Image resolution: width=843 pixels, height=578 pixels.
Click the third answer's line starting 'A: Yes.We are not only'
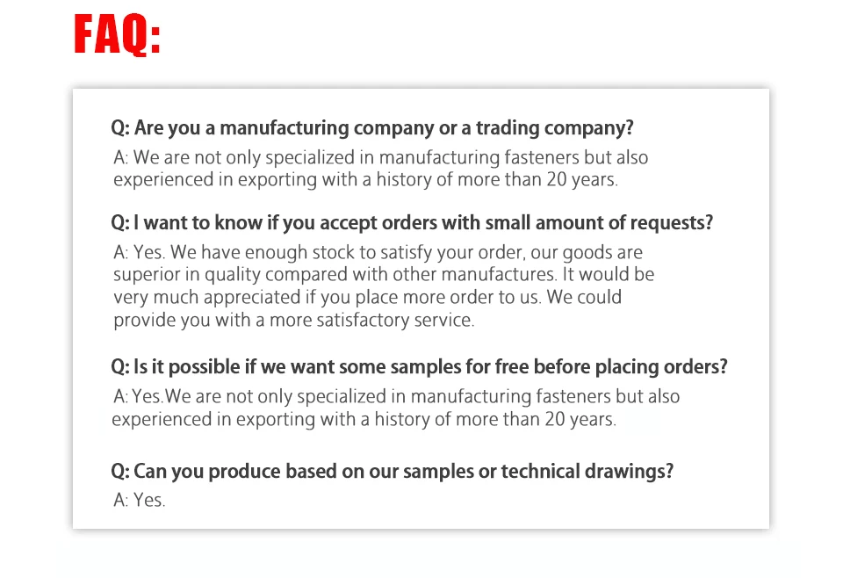point(395,397)
